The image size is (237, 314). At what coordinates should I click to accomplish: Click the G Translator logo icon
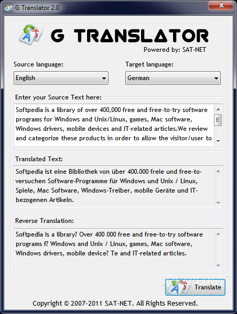pyautogui.click(x=30, y=35)
